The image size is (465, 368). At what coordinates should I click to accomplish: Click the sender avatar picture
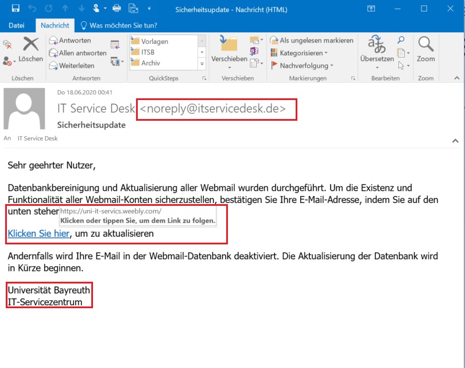coord(24,109)
